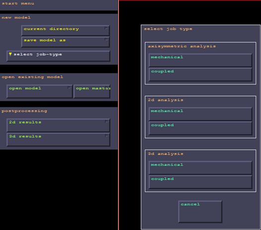This screenshot has height=230, width=261.
Task: Click the save model as button
Action: click(x=65, y=42)
